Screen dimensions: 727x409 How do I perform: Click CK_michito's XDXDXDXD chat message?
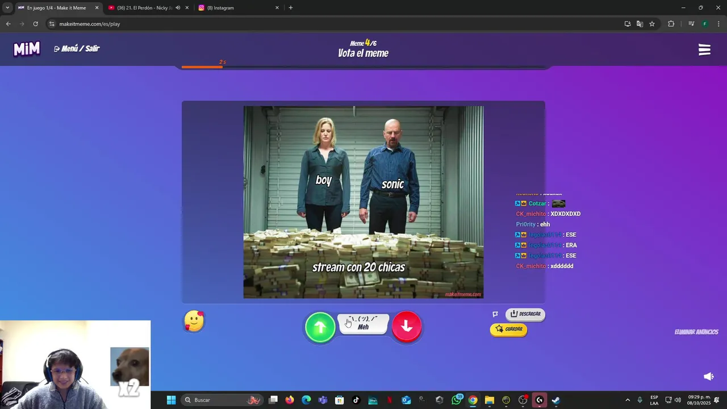tap(548, 214)
